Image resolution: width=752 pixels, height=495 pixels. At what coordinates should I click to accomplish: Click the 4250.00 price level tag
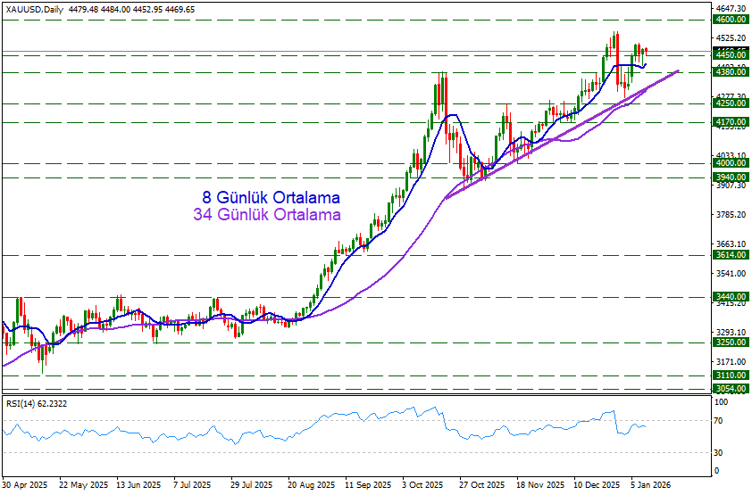coord(730,103)
